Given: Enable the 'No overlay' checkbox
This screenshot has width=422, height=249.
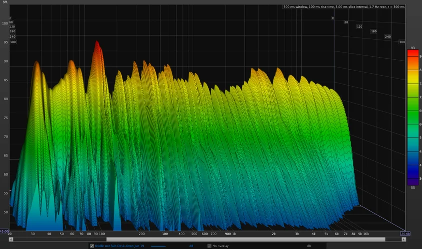Looking at the screenshot, I should [209, 246].
